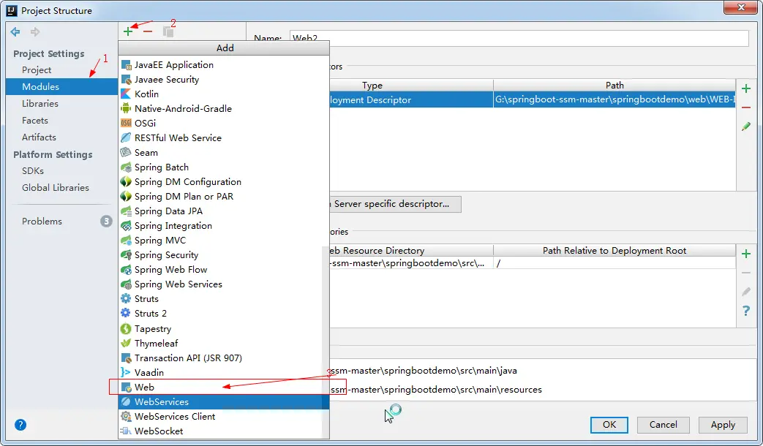Open the help button at dialog bottom-left
This screenshot has height=446, width=763.
click(x=20, y=425)
